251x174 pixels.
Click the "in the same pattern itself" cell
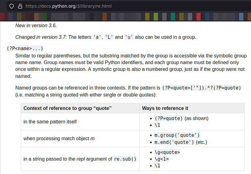point(50,122)
